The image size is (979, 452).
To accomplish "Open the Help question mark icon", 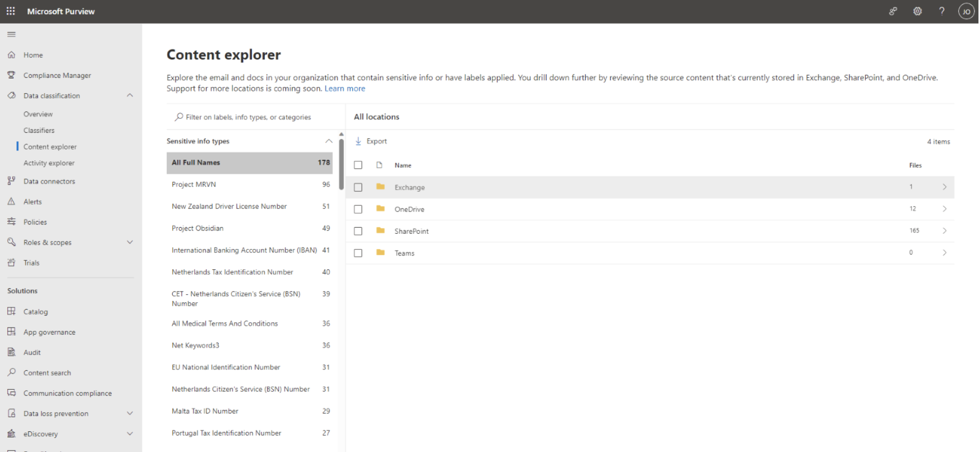I will pyautogui.click(x=942, y=11).
